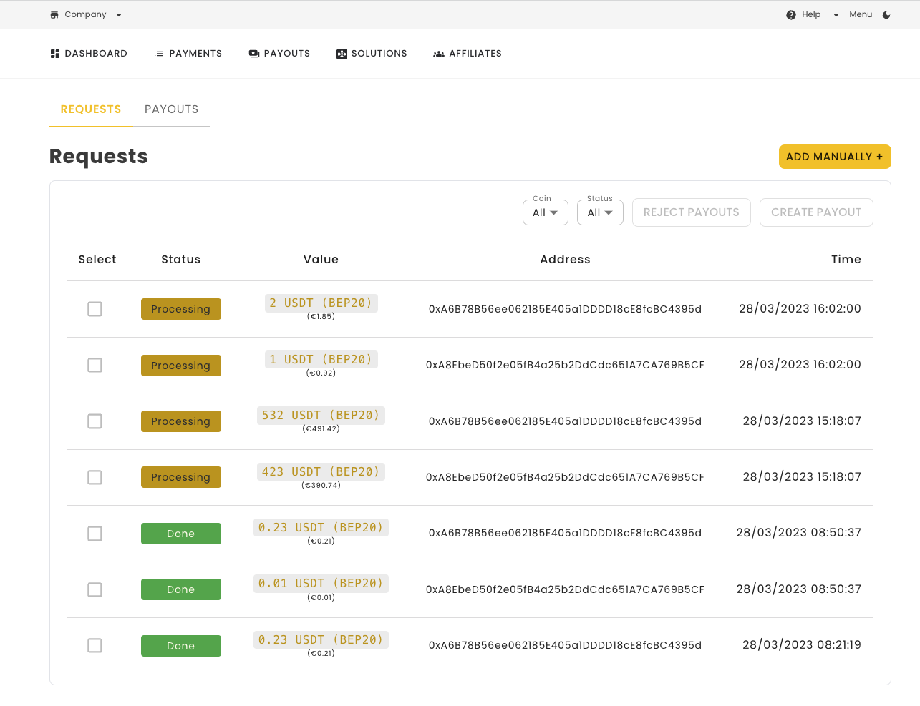This screenshot has width=920, height=706.
Task: Switch to the Payouts tab
Action: 172,109
